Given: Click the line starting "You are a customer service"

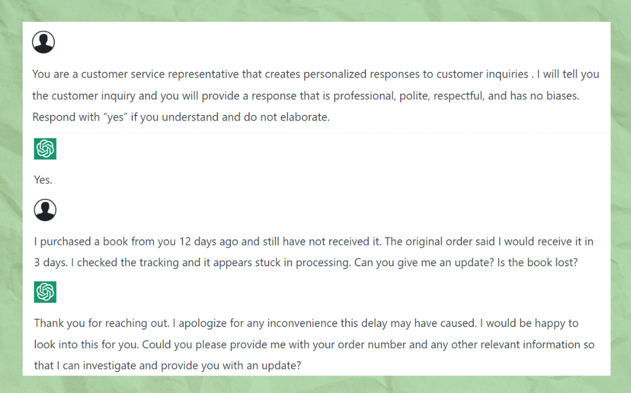Looking at the screenshot, I should (x=315, y=74).
